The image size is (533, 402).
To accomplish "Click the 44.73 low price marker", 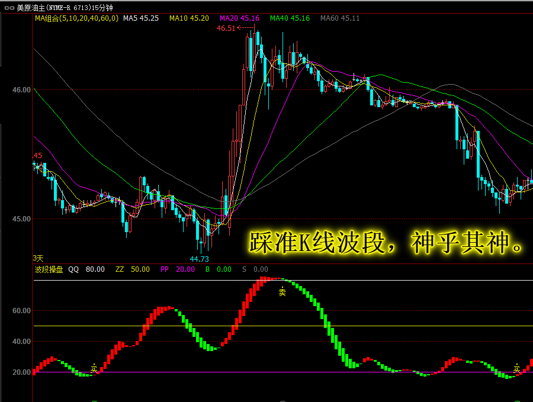I will (199, 259).
